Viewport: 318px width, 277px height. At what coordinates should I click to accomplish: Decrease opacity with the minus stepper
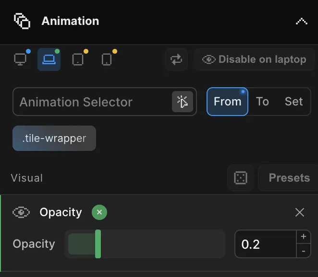coord(304,251)
